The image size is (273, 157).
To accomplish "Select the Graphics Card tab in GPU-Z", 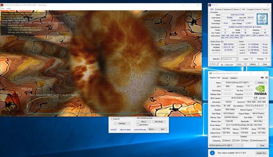I will 215,78.
